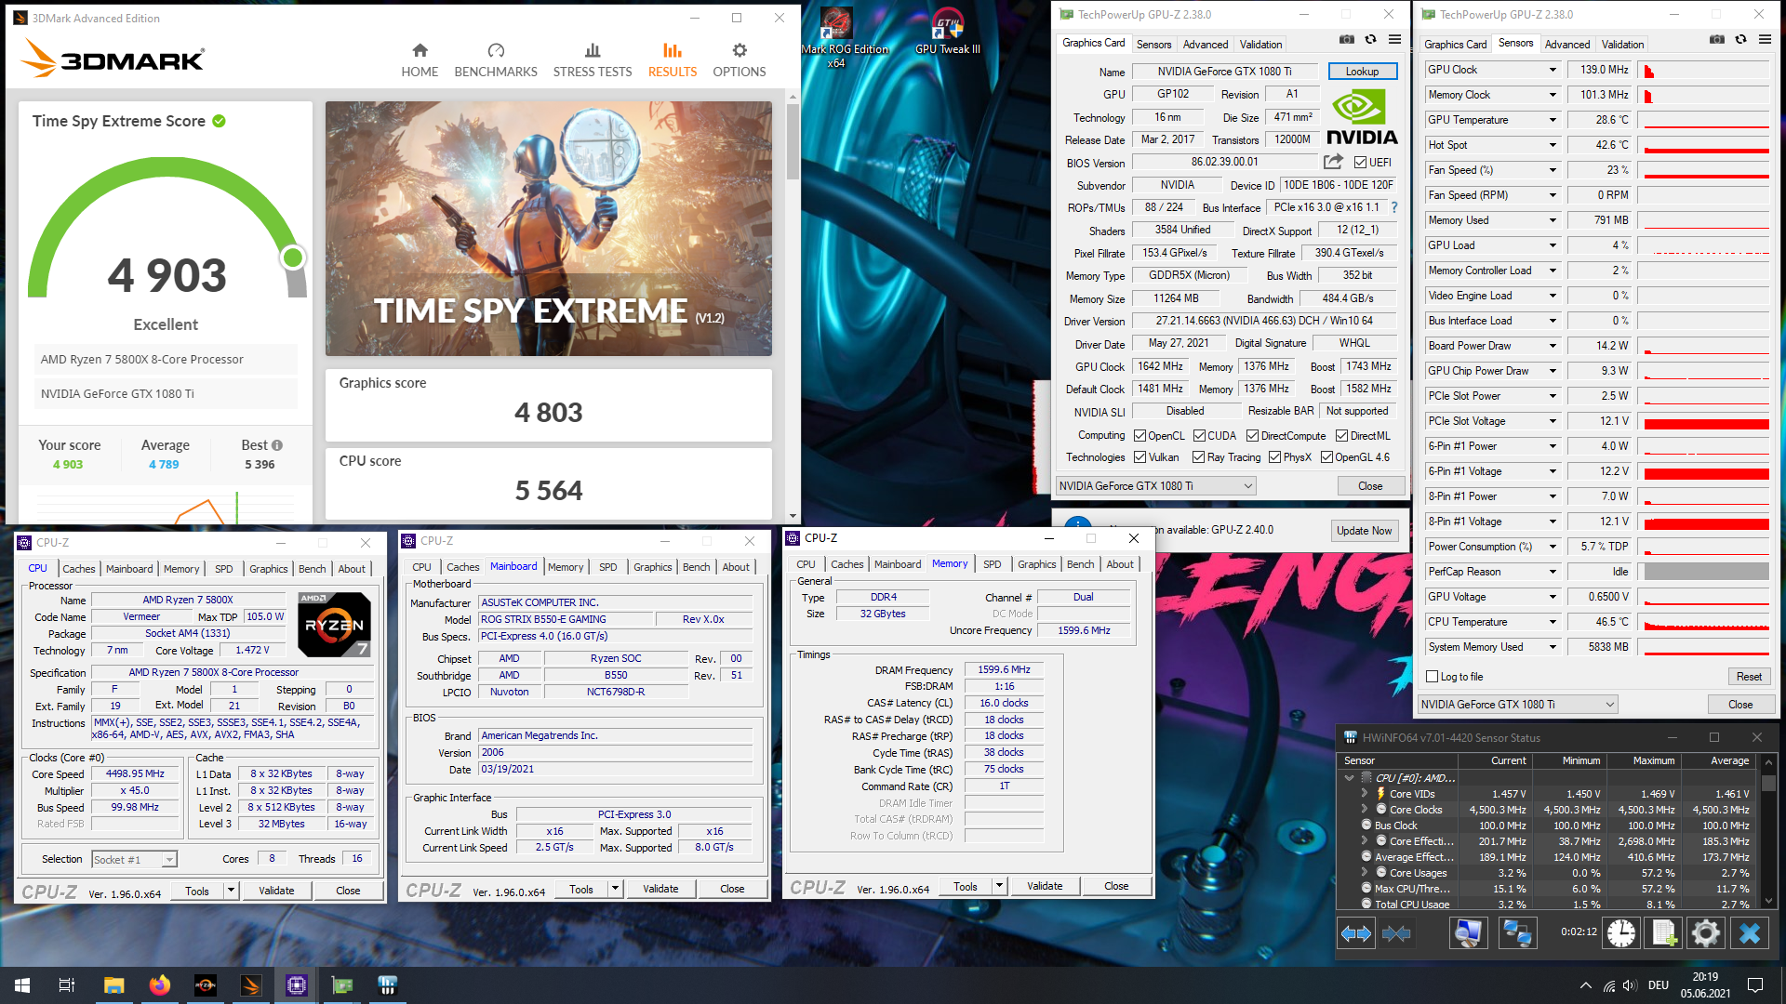
Task: Open Windows Start menu
Action: tap(22, 984)
